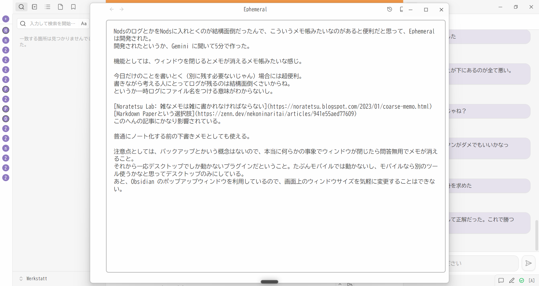
Task: Select the purple "H" circle in the left rail
Action: [6, 30]
